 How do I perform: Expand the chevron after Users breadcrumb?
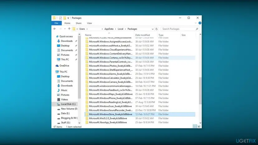pos(87,29)
